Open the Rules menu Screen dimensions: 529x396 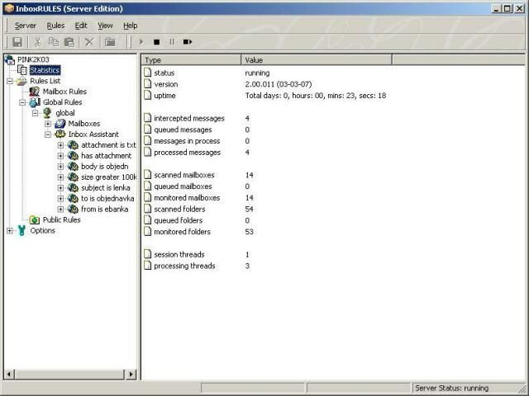pos(55,26)
